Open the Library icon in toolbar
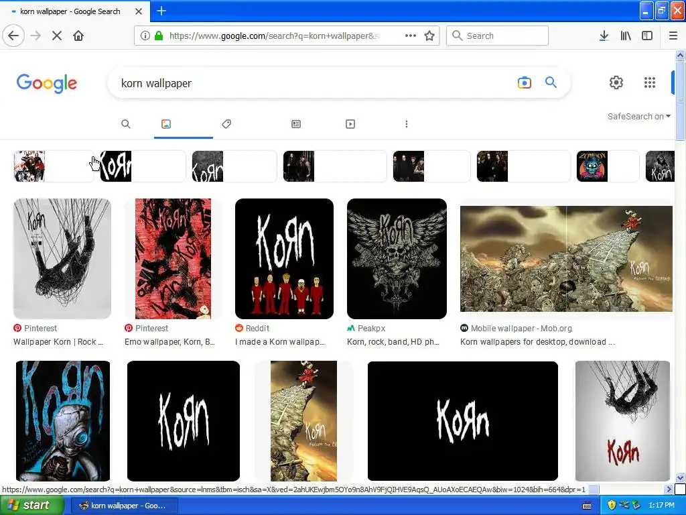 [626, 36]
